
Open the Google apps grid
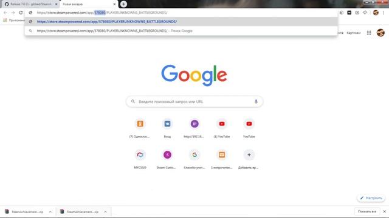click(369, 33)
